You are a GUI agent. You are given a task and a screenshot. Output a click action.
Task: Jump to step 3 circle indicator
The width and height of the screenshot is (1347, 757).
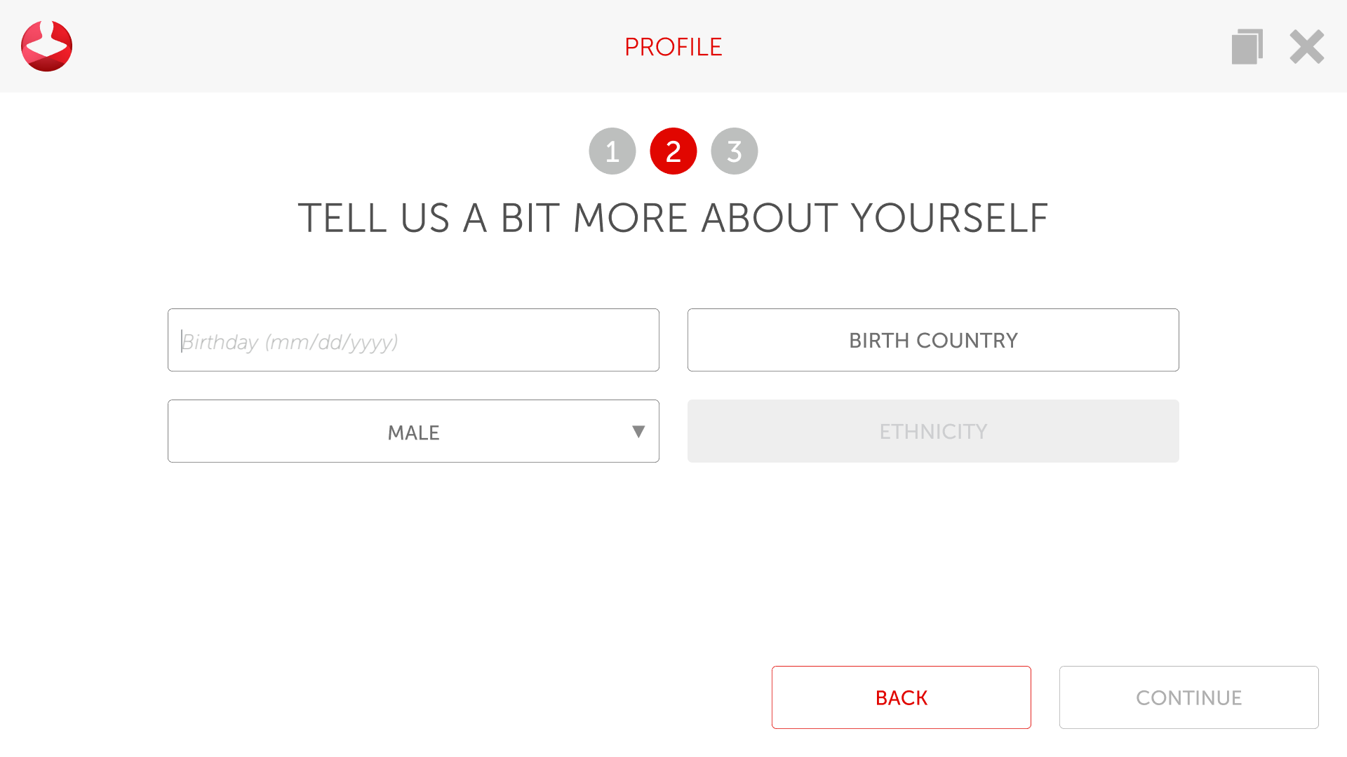click(x=734, y=151)
